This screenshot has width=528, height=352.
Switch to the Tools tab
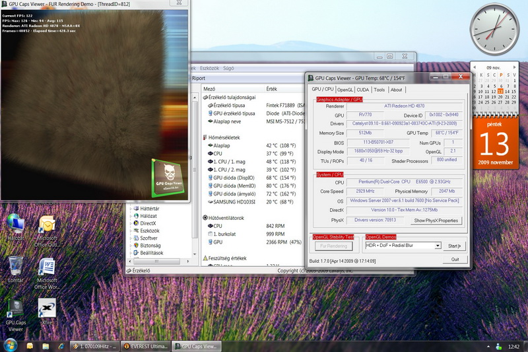[379, 90]
